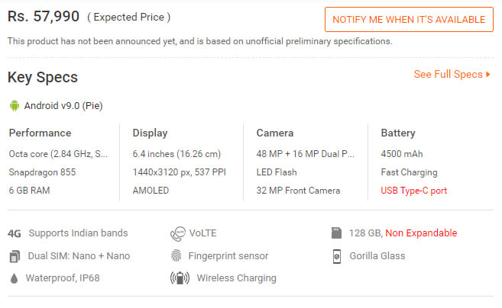Click the Dual SIM card icon
This screenshot has height=308, width=502.
[x=15, y=256]
